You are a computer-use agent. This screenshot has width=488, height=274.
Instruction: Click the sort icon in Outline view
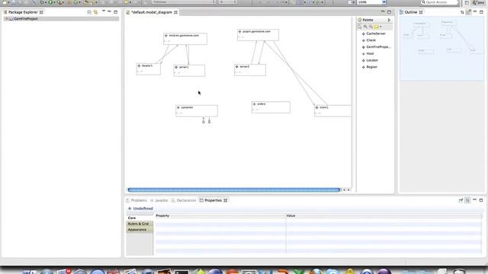click(462, 12)
